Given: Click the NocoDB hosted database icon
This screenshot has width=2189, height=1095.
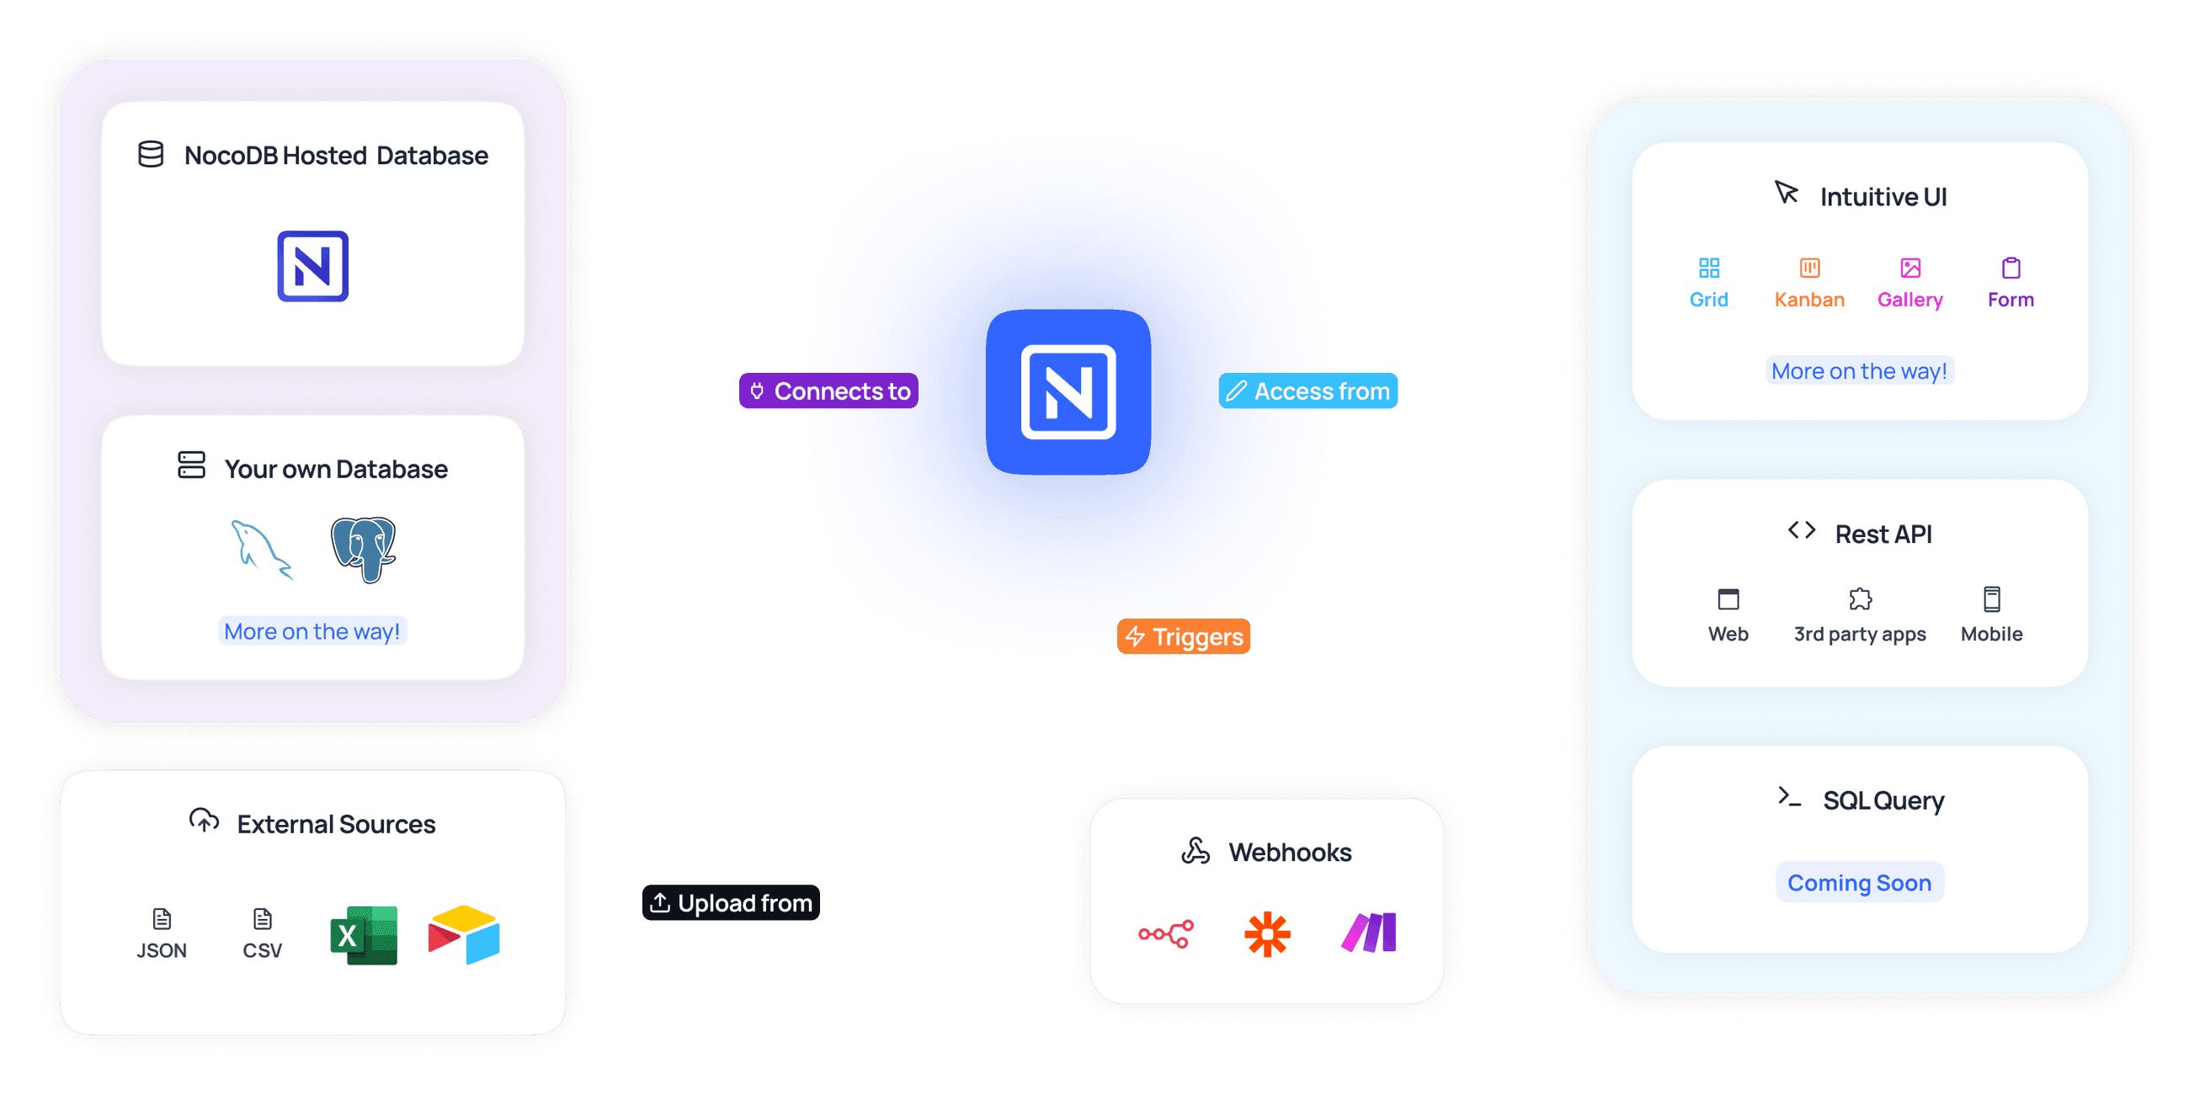Looking at the screenshot, I should coord(313,265).
